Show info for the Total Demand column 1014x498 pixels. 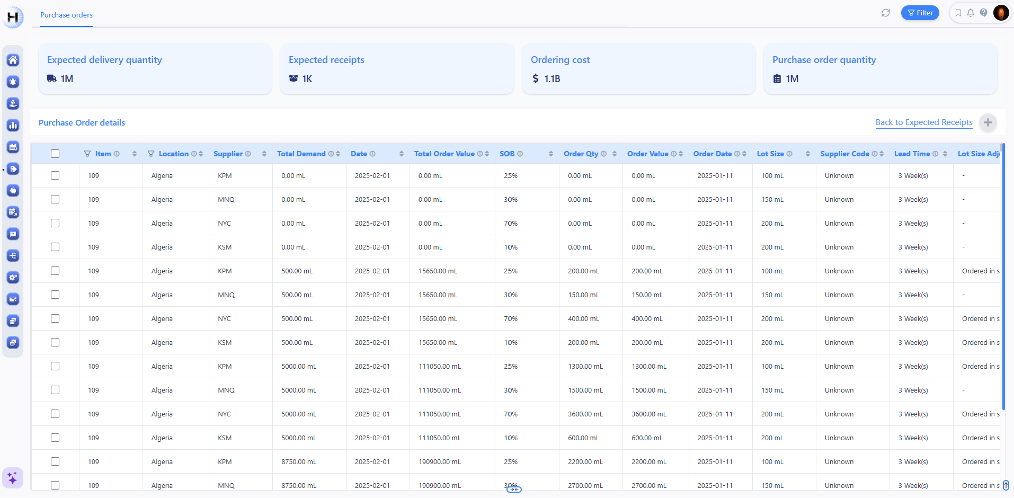(331, 154)
